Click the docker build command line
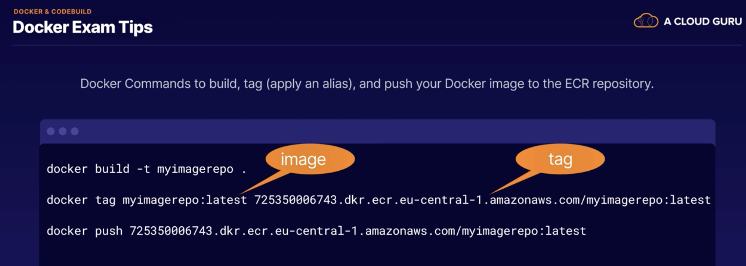 (146, 169)
